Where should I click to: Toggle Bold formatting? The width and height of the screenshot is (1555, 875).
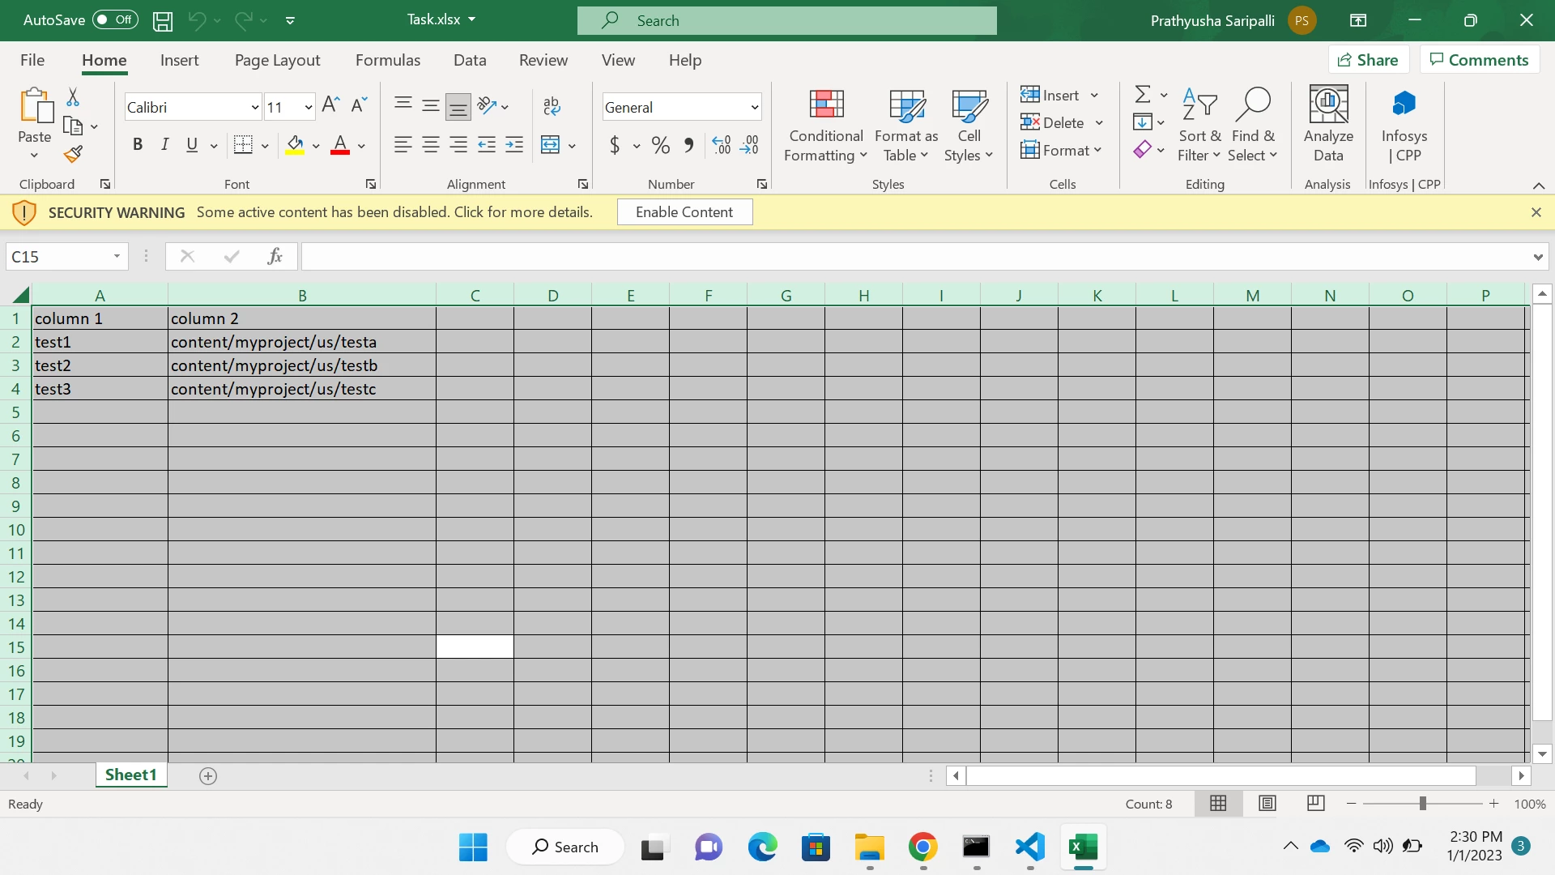(x=138, y=145)
